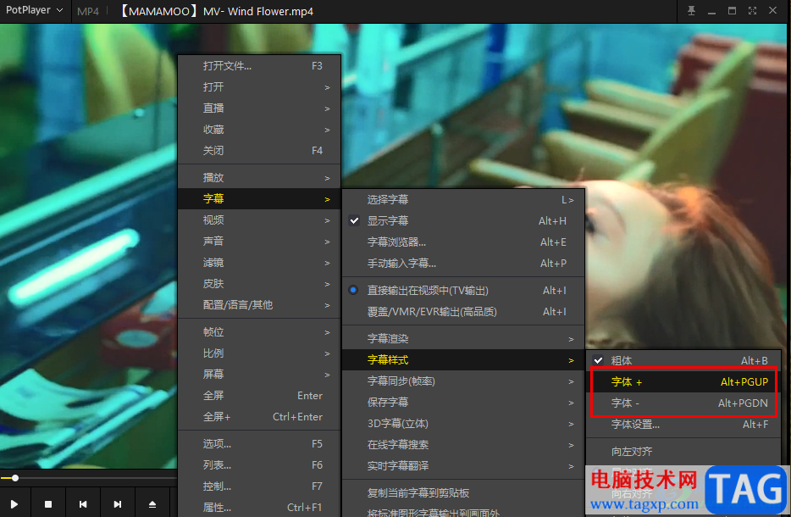
Task: Open 字体设置... dialog
Action: tap(683, 424)
